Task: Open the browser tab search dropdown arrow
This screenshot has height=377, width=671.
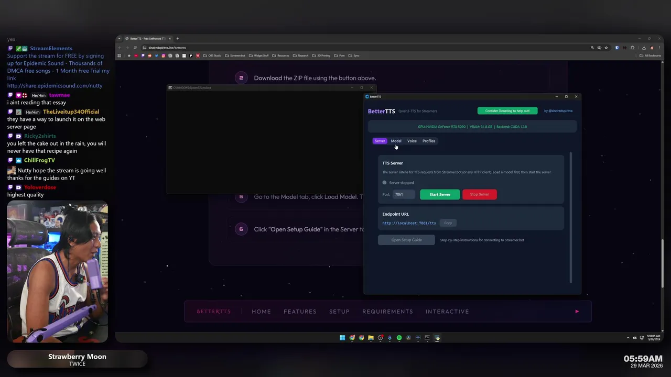Action: [120, 38]
